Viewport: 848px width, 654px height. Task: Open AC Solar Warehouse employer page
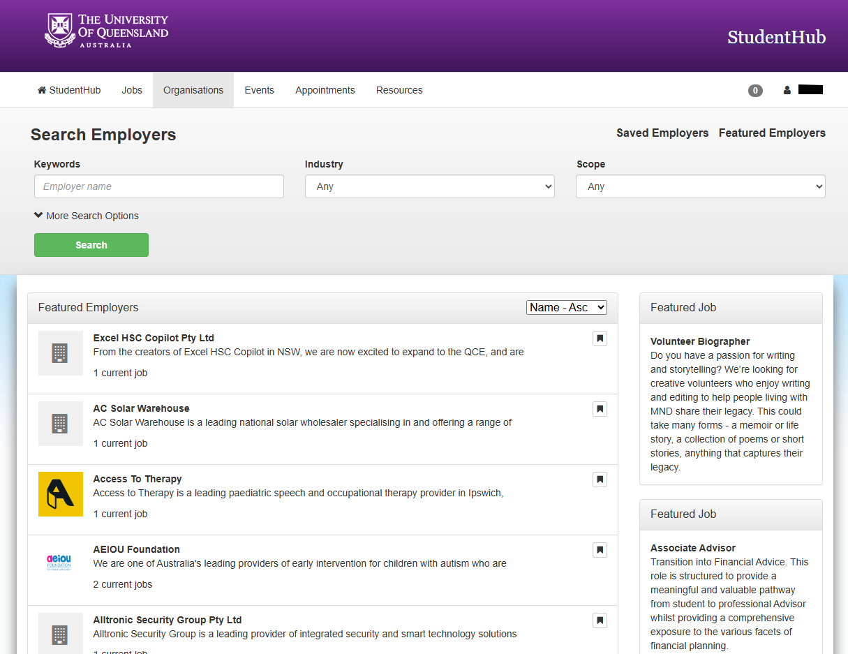tap(141, 408)
